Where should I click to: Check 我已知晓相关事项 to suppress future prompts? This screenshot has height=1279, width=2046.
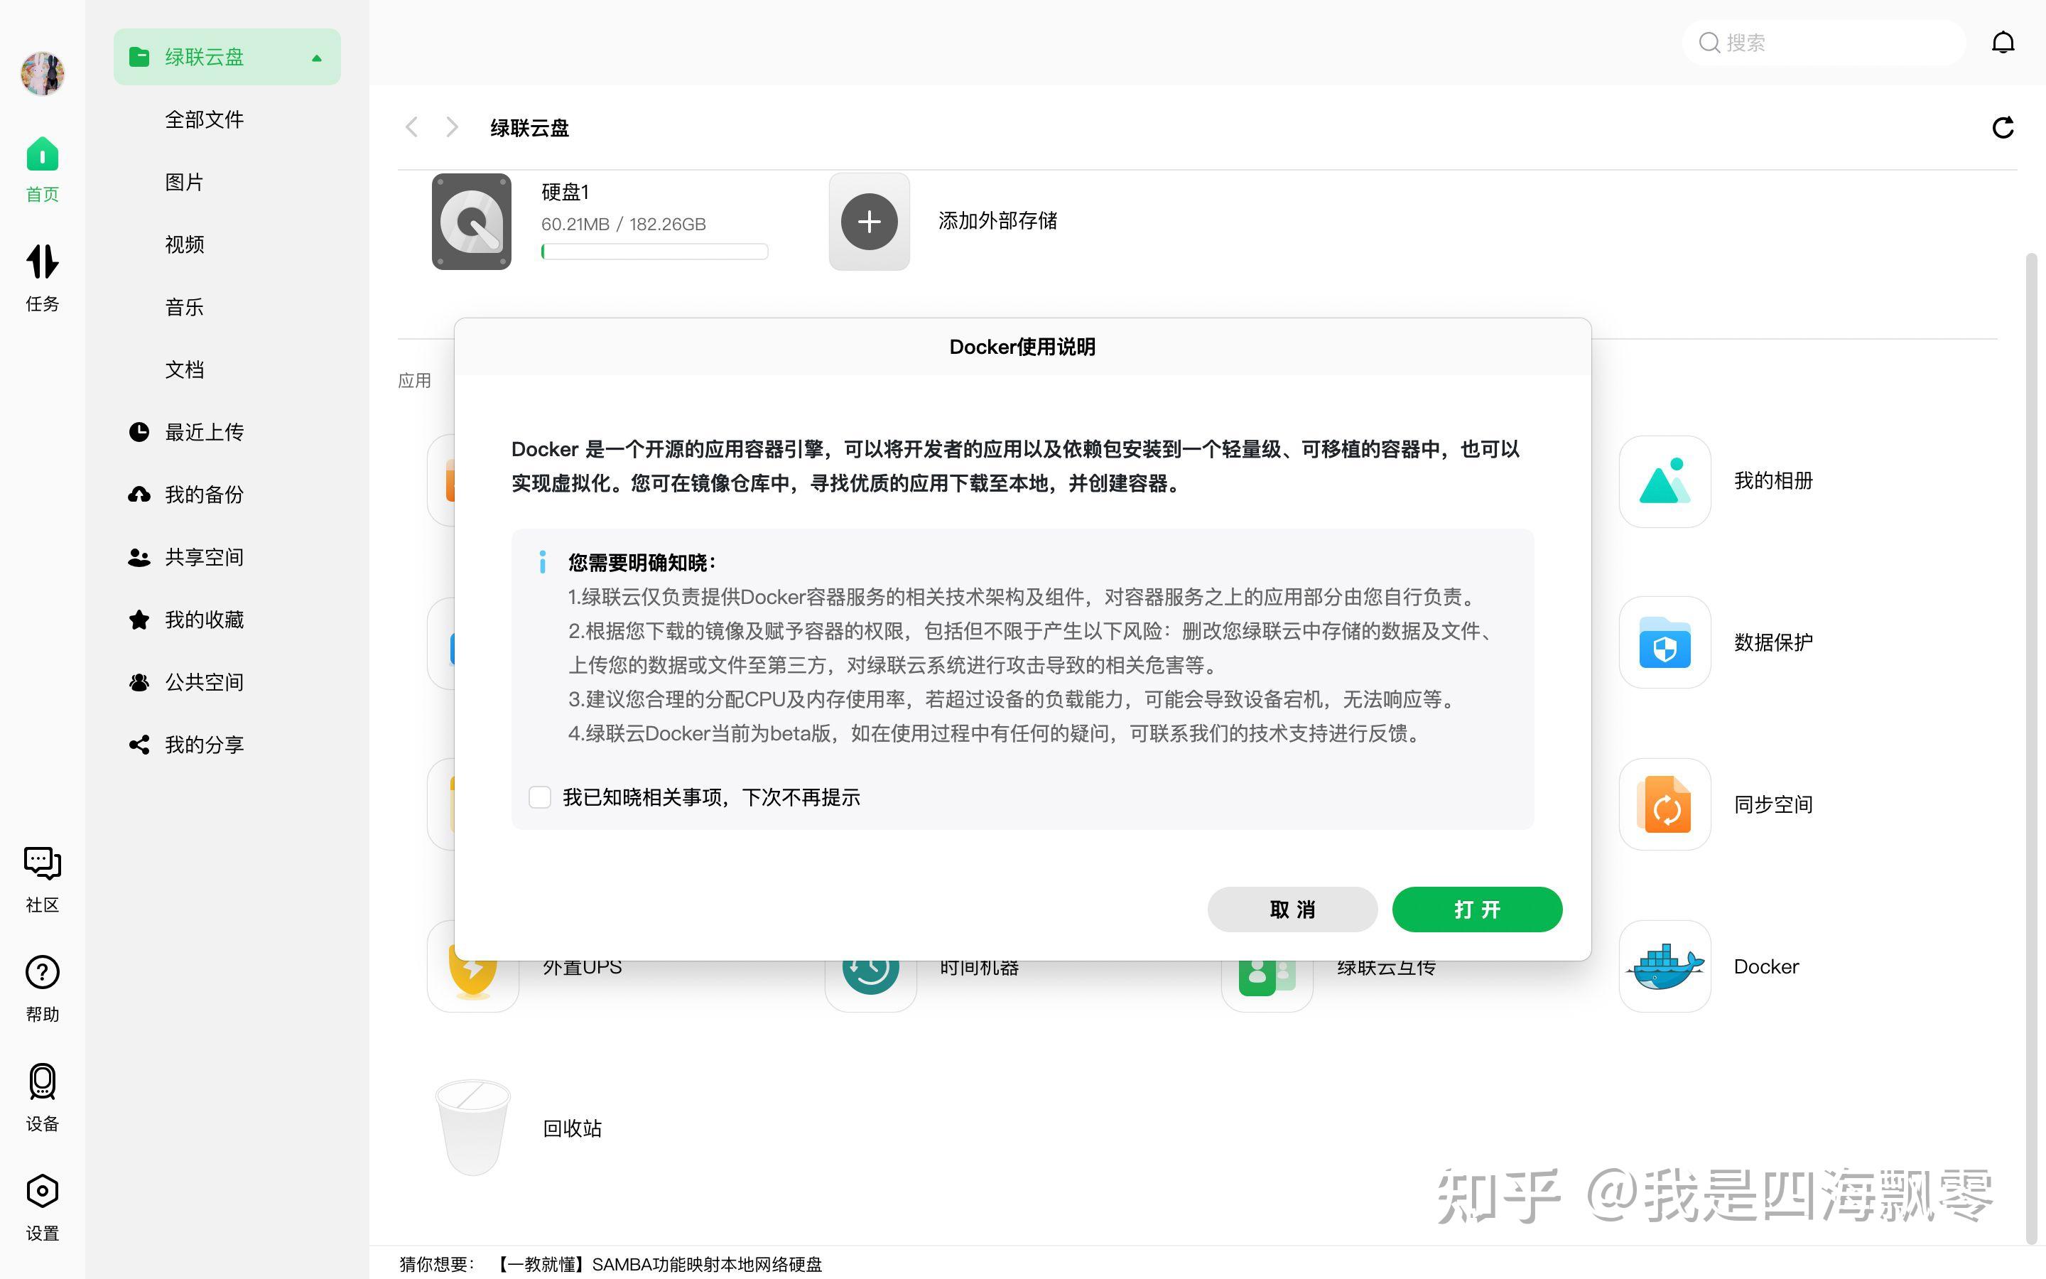[539, 796]
